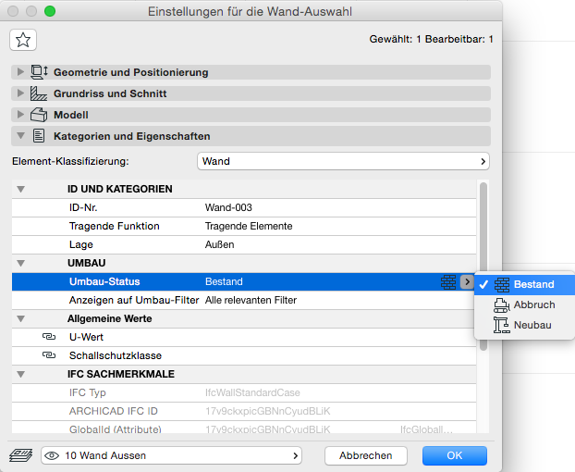Expand the Geometrie und Positionierung section
Viewport: 575px width, 472px height.
tap(19, 72)
